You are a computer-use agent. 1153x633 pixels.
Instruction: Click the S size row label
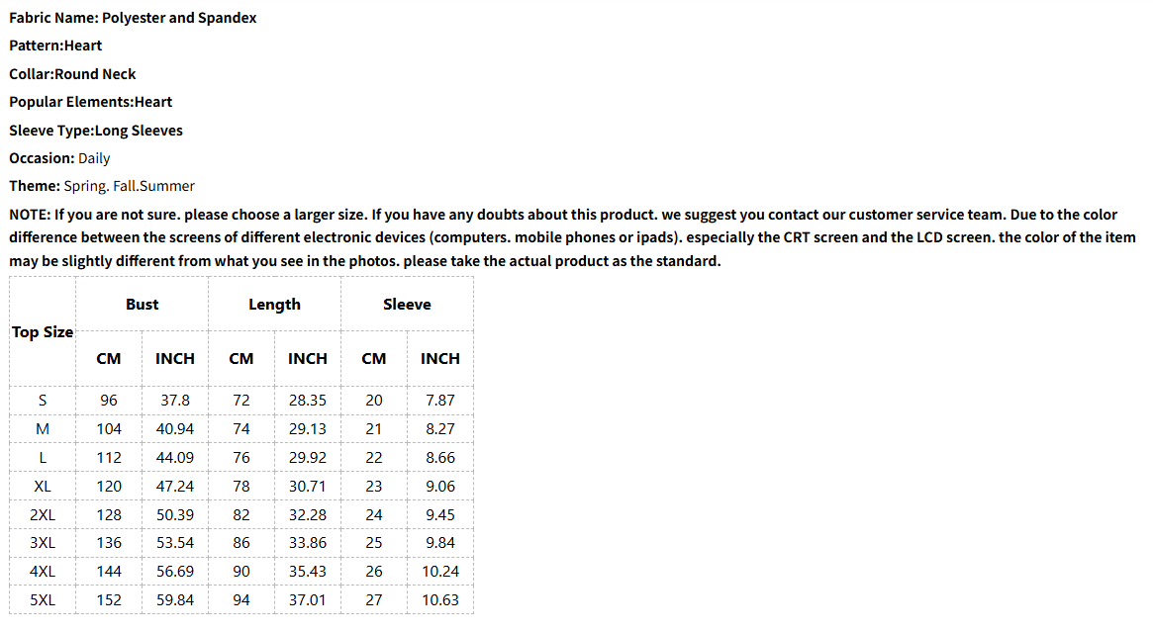[43, 401]
